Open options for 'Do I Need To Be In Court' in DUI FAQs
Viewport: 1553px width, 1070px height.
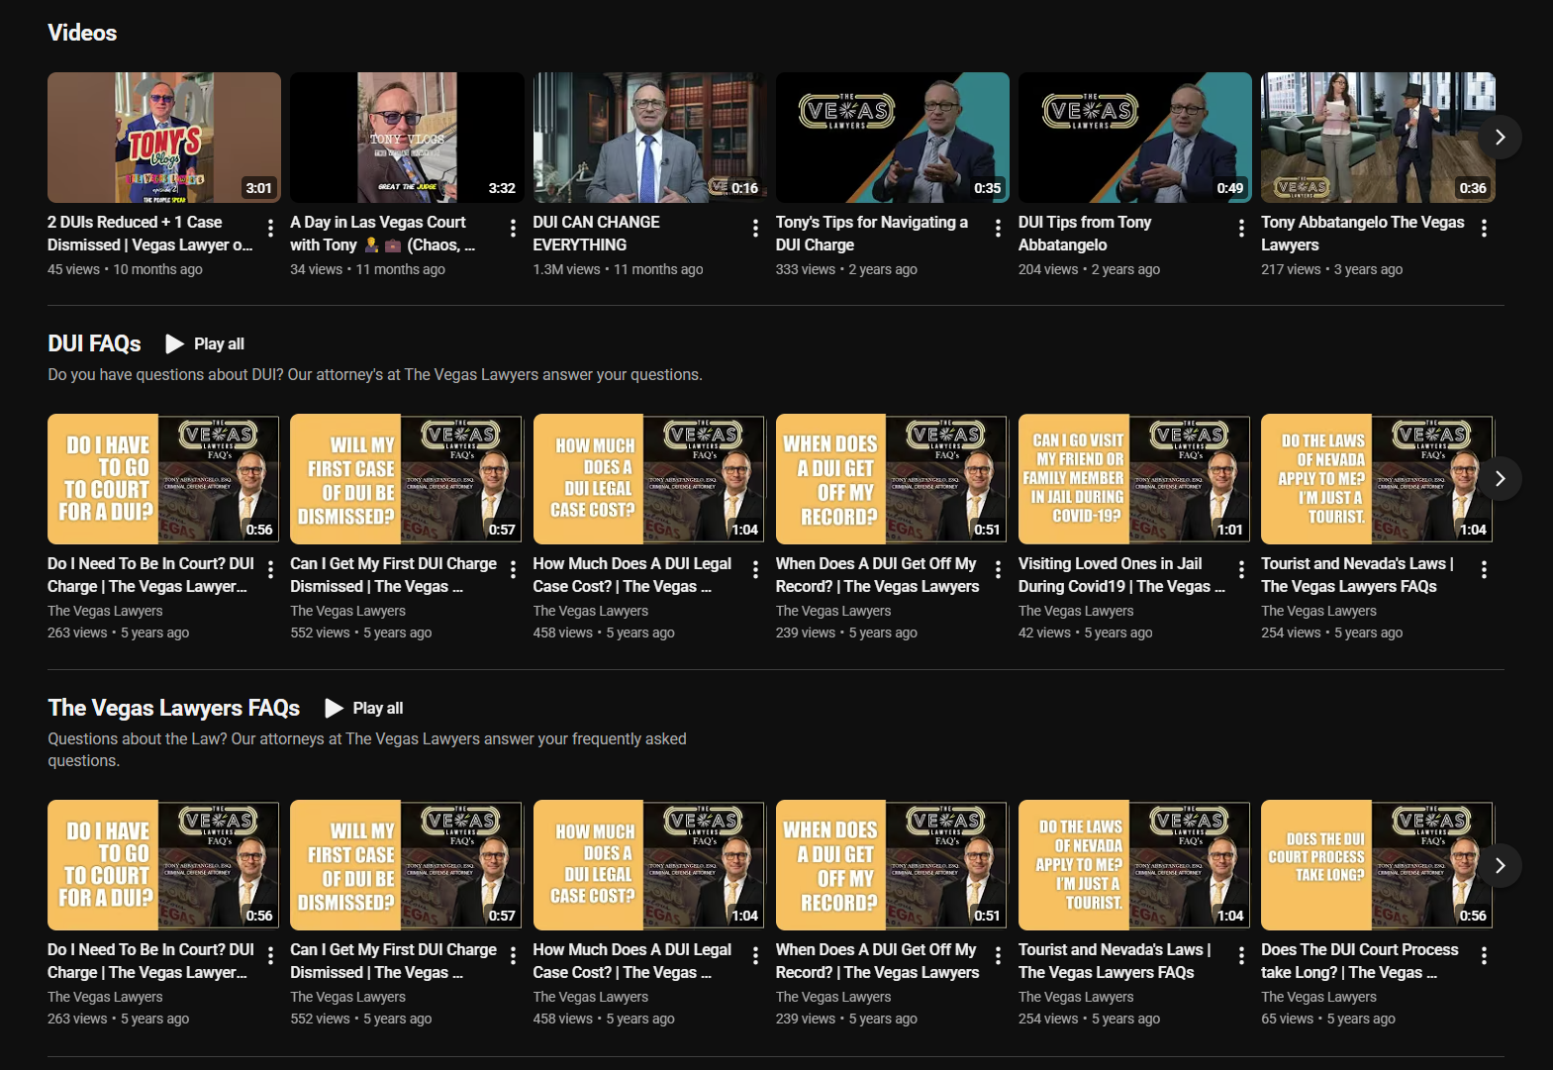tap(270, 570)
